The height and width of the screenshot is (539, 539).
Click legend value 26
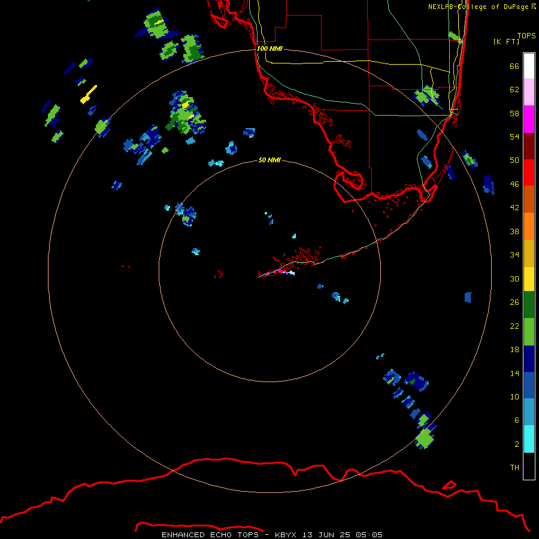click(x=514, y=302)
